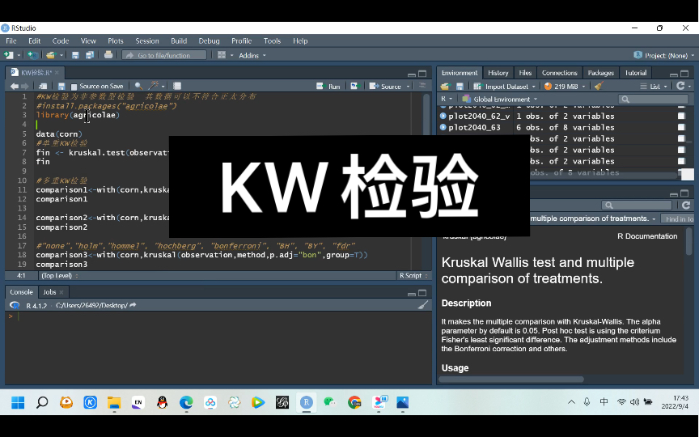Open the workspace panes layout icon
Viewport: 699px width, 437px height.
[222, 55]
